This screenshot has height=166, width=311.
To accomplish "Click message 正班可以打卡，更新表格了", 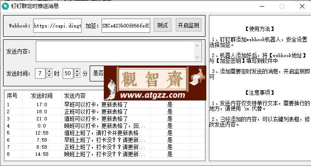I will [96, 112].
